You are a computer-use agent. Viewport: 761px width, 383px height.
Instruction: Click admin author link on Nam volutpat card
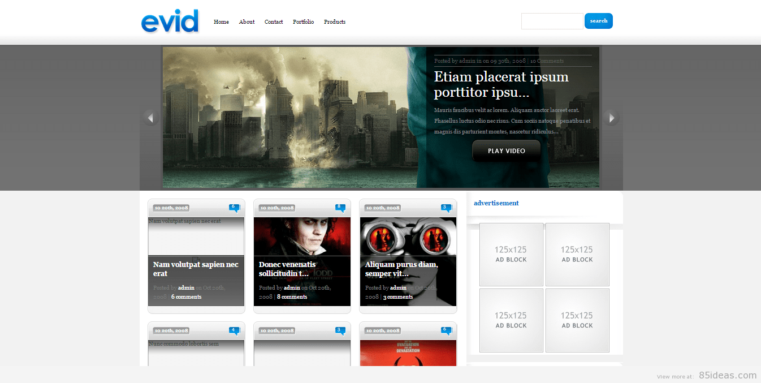tap(186, 288)
